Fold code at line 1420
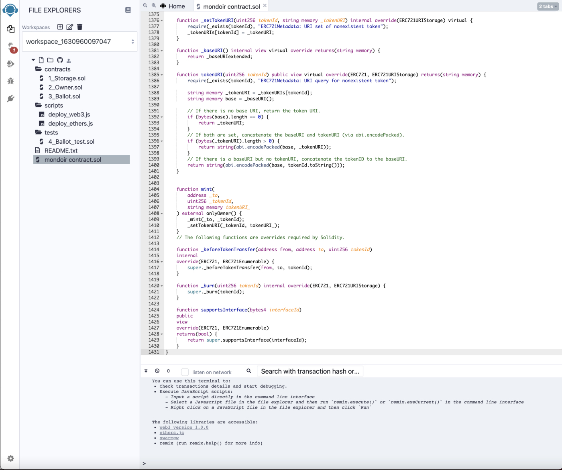Image resolution: width=562 pixels, height=470 pixels. coord(162,286)
